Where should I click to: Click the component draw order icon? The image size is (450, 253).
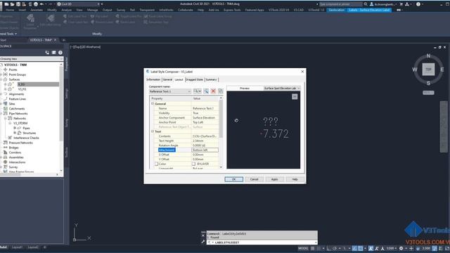(220, 91)
